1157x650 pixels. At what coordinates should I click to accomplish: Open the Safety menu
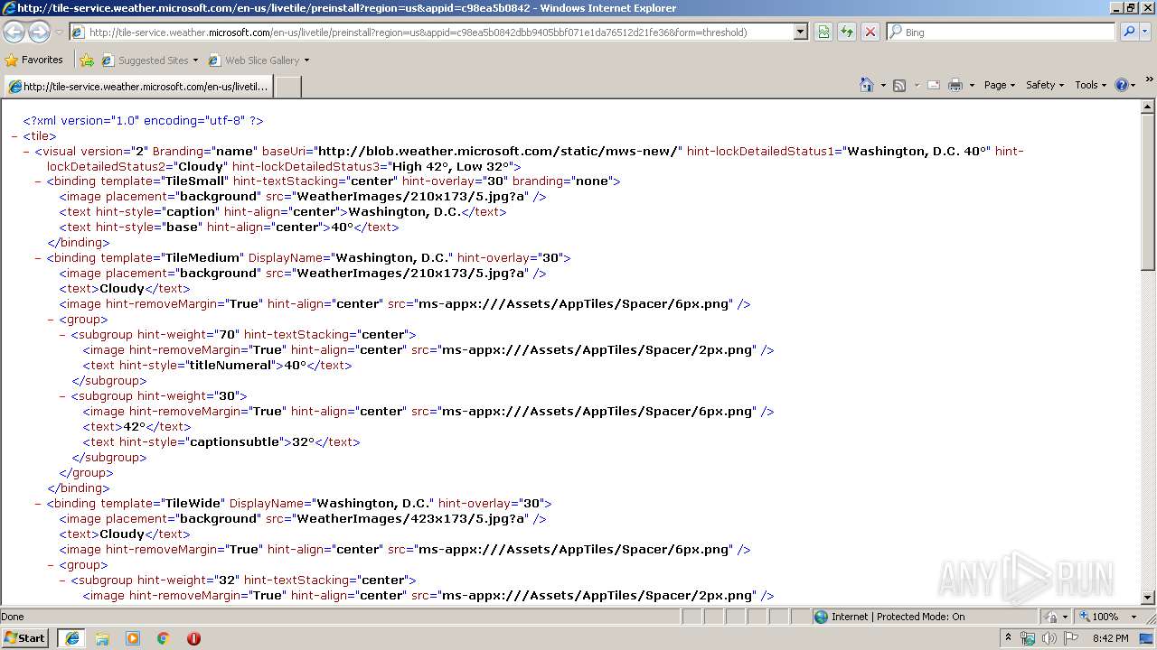pyautogui.click(x=1045, y=85)
